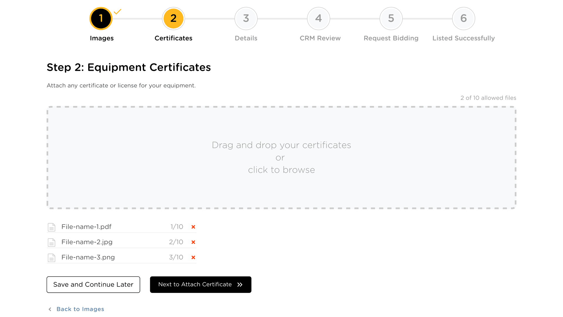Click the Certificates step label
This screenshot has height=317, width=563.
point(173,38)
